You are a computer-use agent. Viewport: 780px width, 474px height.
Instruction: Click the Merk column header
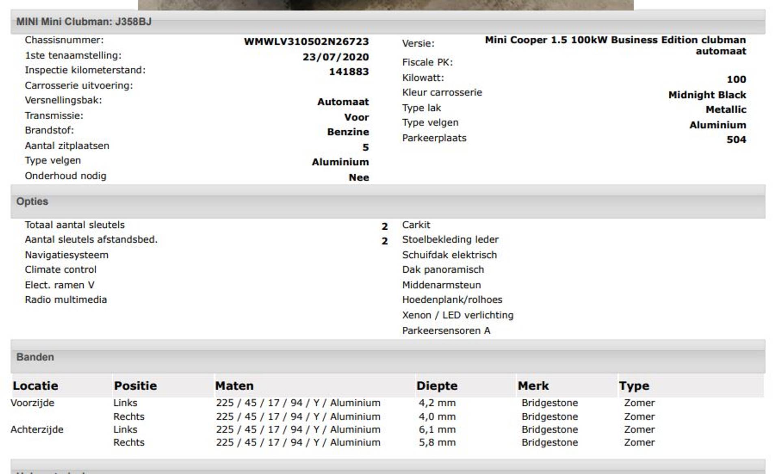[533, 386]
